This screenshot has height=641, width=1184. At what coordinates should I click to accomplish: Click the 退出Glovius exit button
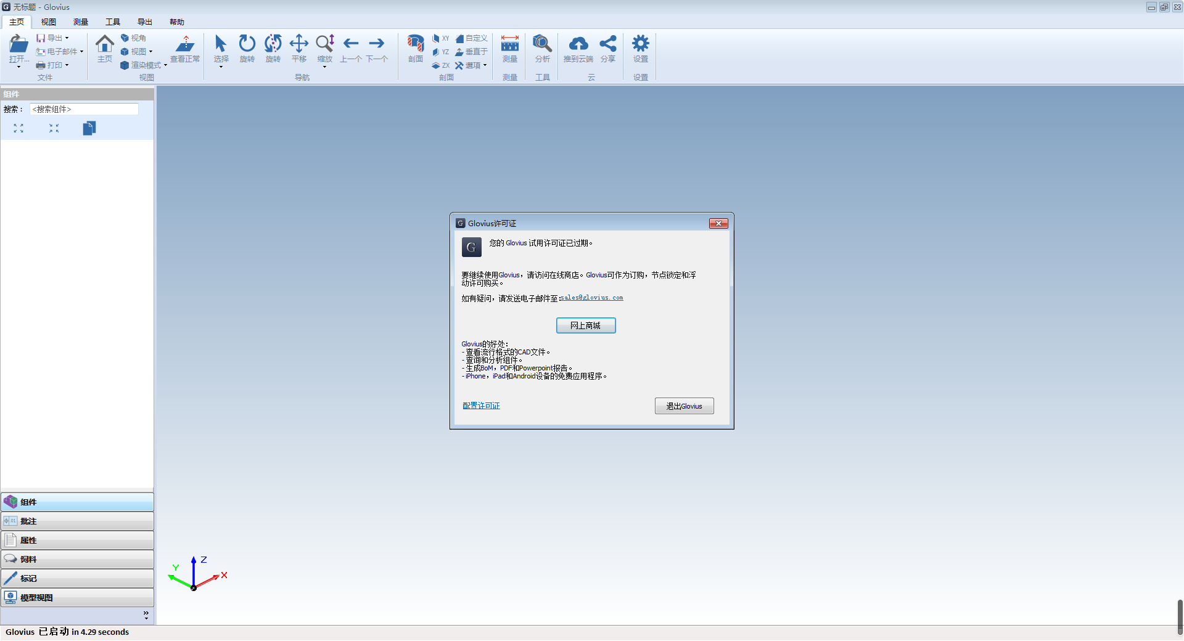684,406
